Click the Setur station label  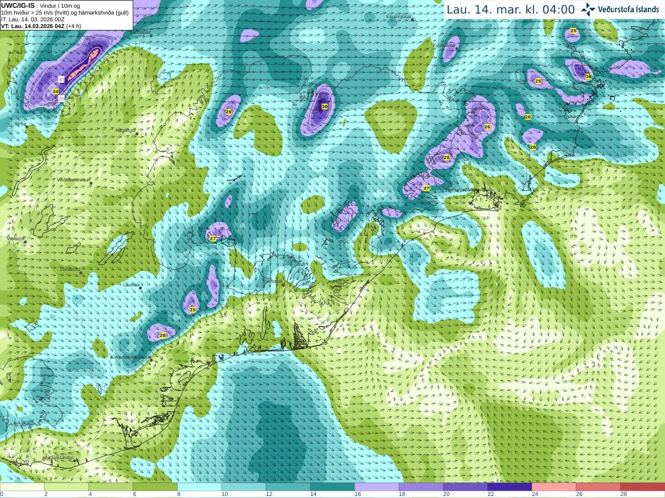(21, 124)
